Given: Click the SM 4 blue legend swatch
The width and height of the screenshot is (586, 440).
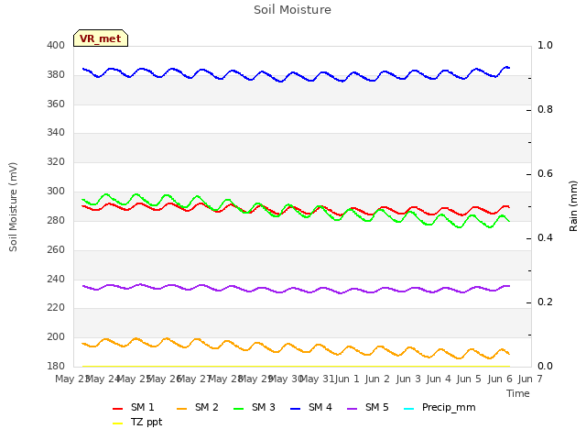Looking at the screenshot, I should [295, 409].
